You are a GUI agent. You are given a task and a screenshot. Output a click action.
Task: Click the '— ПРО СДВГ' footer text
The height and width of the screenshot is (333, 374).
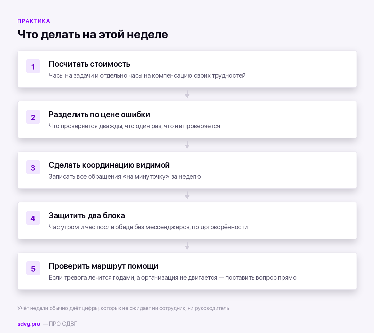(60, 324)
